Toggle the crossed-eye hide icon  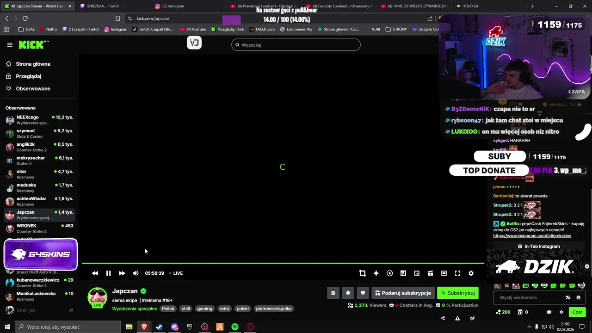[472, 318]
